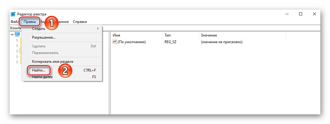330x124 pixels.
Task: Click the (значение не присвоено) cell
Action: pos(222,42)
